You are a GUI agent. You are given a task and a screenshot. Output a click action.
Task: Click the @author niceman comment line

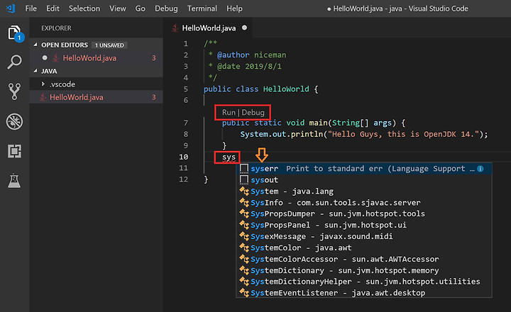coord(248,55)
